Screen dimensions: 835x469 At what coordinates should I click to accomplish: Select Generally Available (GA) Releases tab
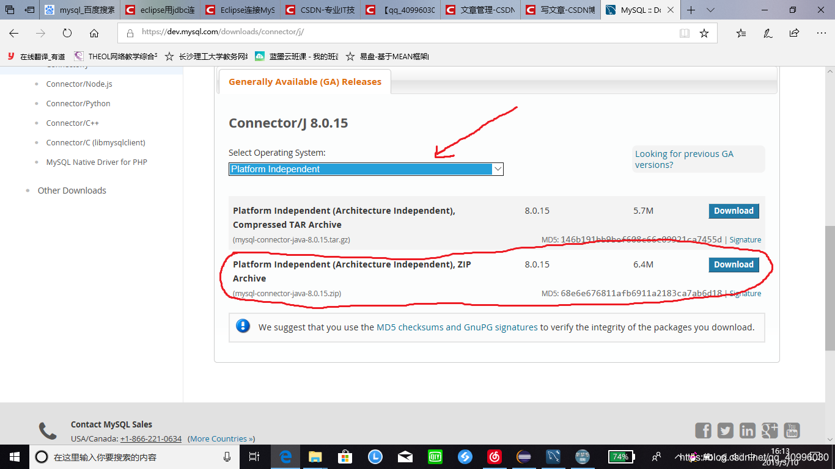(x=305, y=82)
